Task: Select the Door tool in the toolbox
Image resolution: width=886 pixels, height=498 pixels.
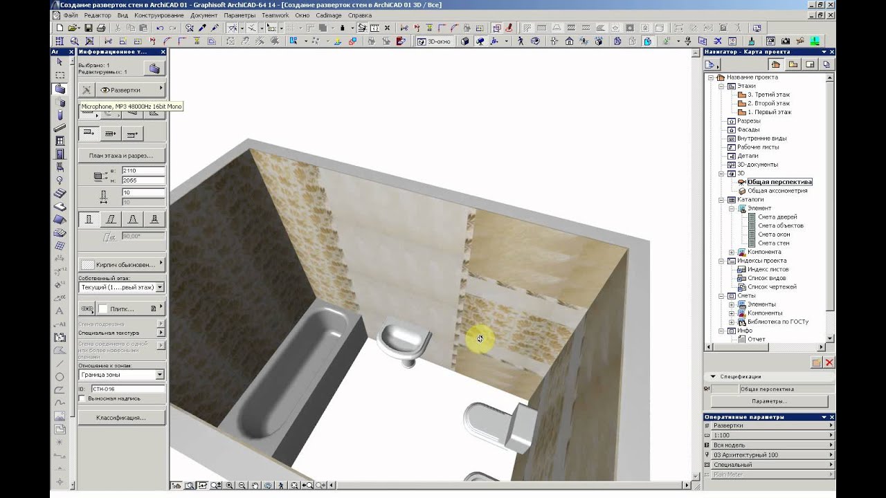Action: click(x=60, y=154)
